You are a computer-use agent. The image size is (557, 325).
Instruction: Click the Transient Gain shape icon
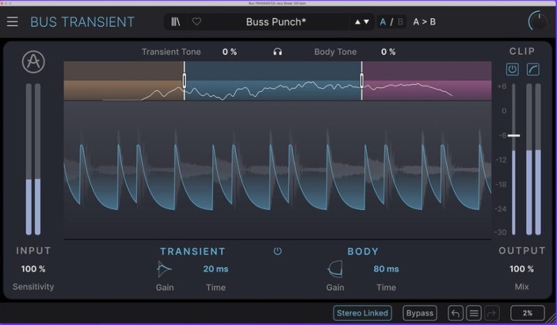tap(164, 269)
